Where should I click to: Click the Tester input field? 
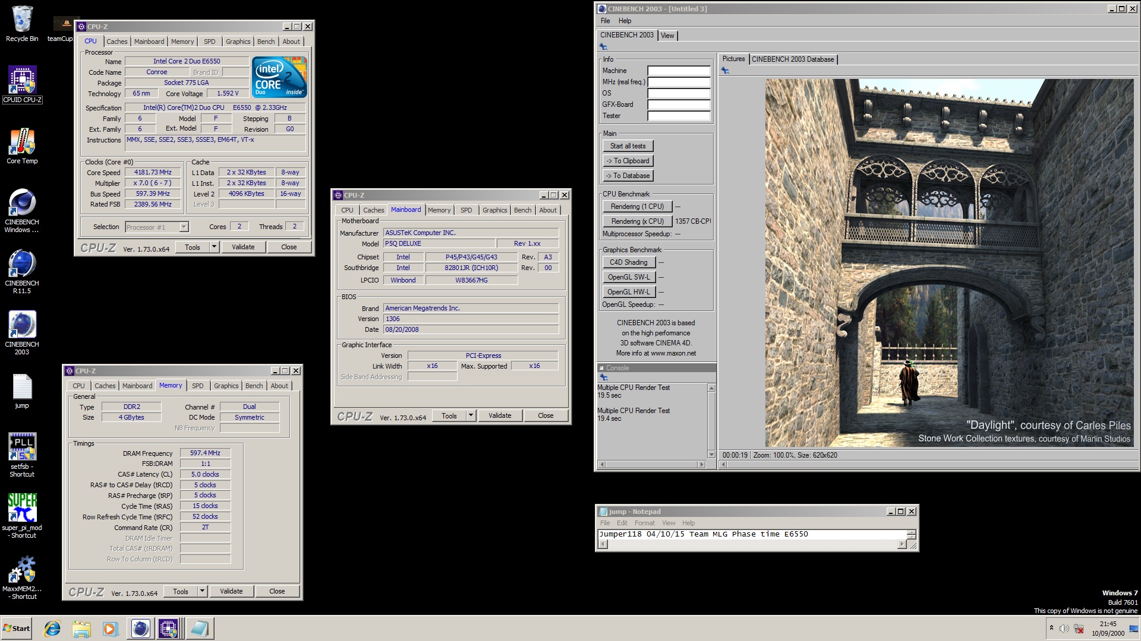pos(679,116)
